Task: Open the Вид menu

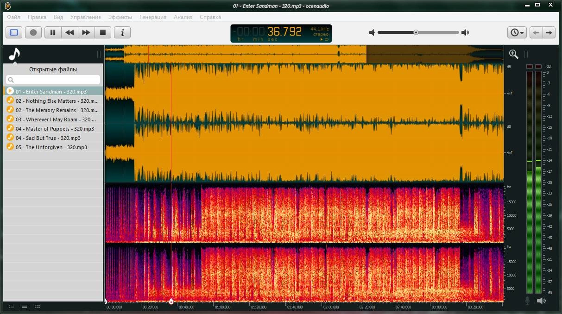Action: 58,17
